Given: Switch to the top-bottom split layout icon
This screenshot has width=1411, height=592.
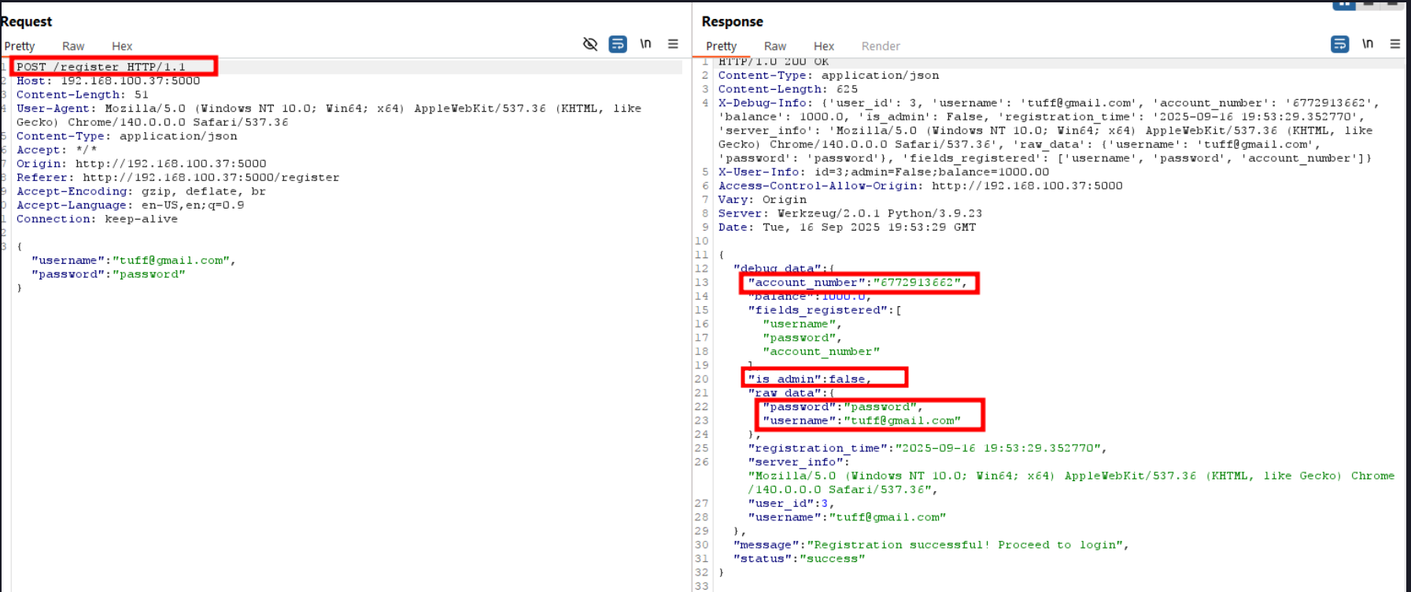Looking at the screenshot, I should tap(1369, 4).
